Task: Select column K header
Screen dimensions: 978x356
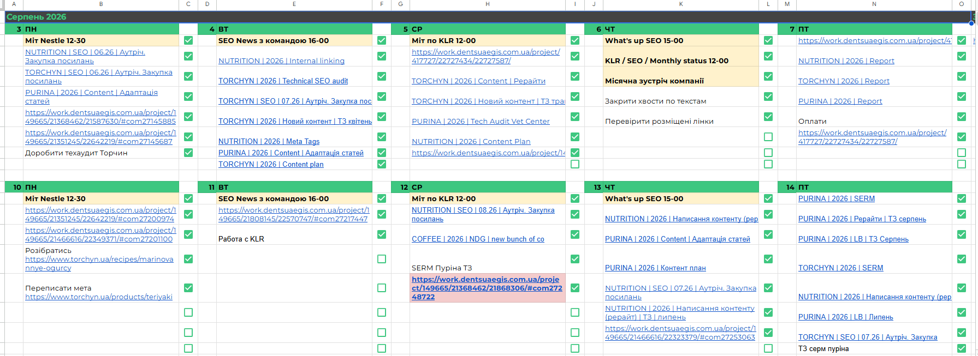Action: click(681, 4)
